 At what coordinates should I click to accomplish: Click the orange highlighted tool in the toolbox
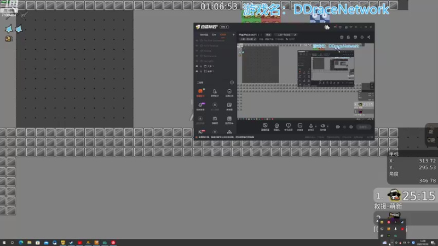200,92
